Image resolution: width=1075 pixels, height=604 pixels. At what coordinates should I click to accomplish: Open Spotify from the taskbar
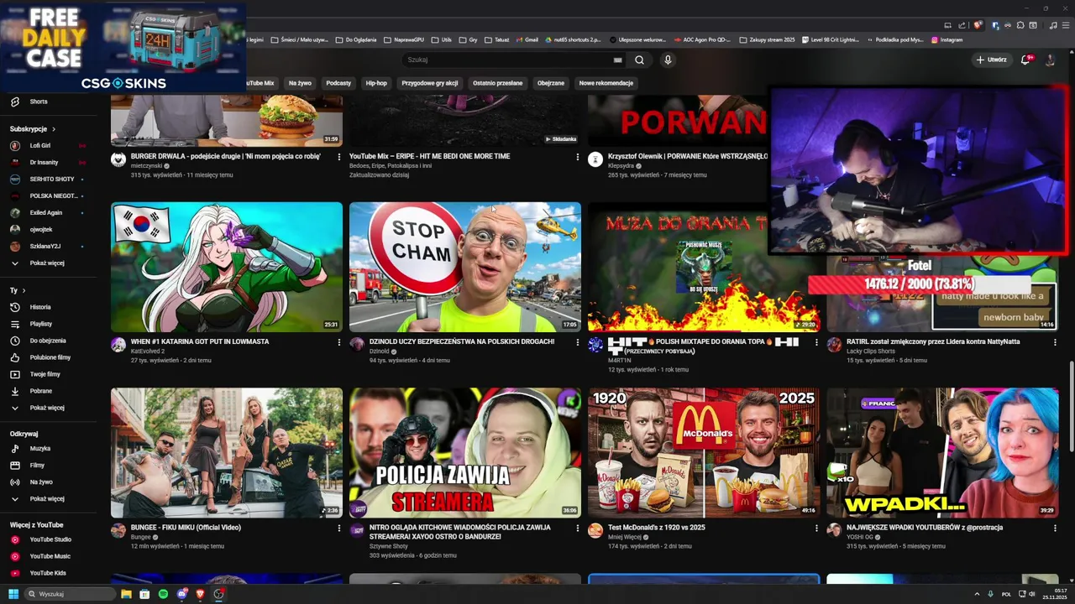(163, 594)
